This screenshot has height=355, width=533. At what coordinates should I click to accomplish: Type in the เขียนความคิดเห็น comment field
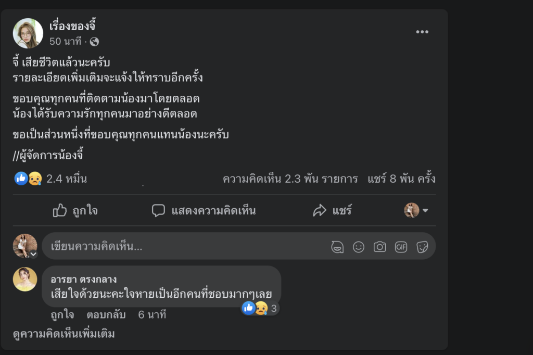[x=182, y=247]
